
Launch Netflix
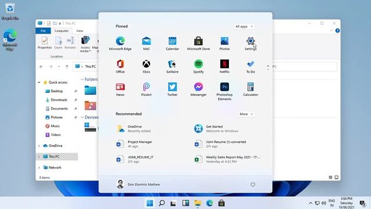tap(224, 66)
